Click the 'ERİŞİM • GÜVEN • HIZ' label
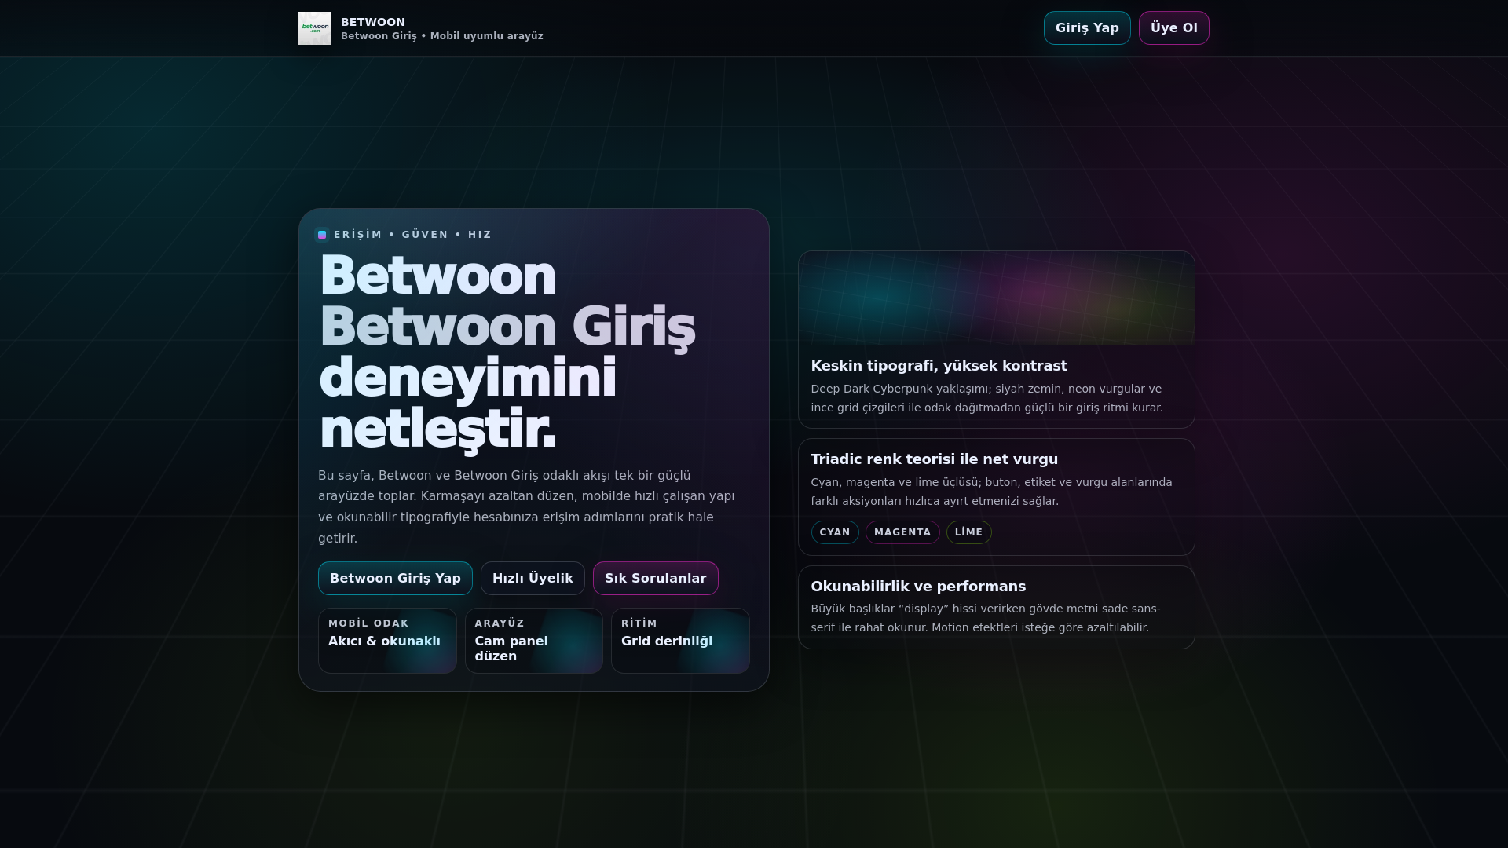 coord(413,235)
